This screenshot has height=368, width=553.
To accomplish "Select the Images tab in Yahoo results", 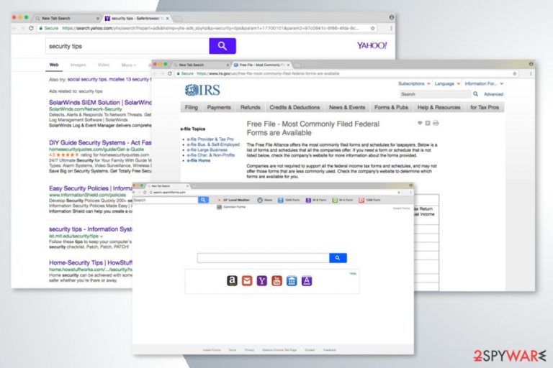I will tap(78, 65).
